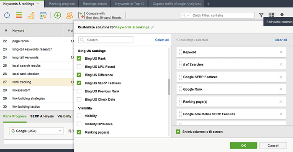The width and height of the screenshot is (293, 152).
Task: Click the Cancel button
Action: pos(273,145)
